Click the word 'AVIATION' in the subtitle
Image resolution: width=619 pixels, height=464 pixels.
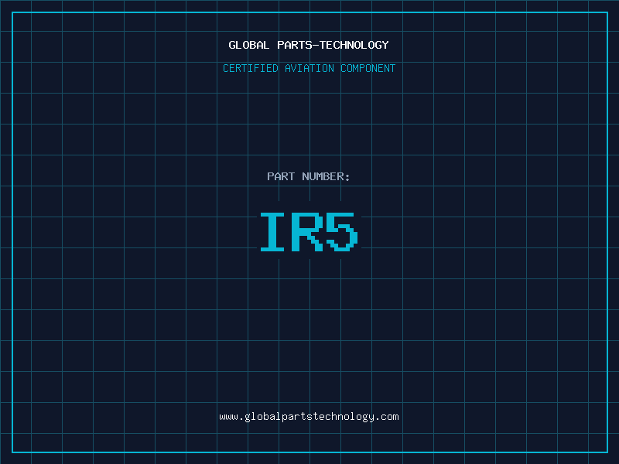tap(309, 68)
